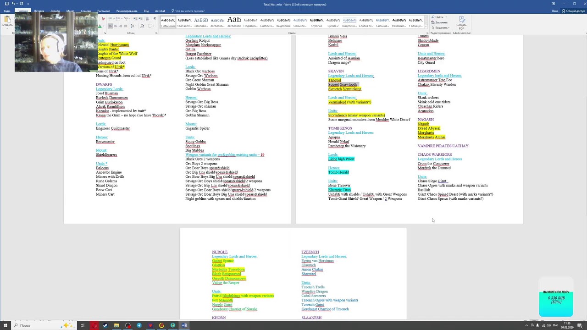Click the SKAVEN heading in the document

point(336,71)
